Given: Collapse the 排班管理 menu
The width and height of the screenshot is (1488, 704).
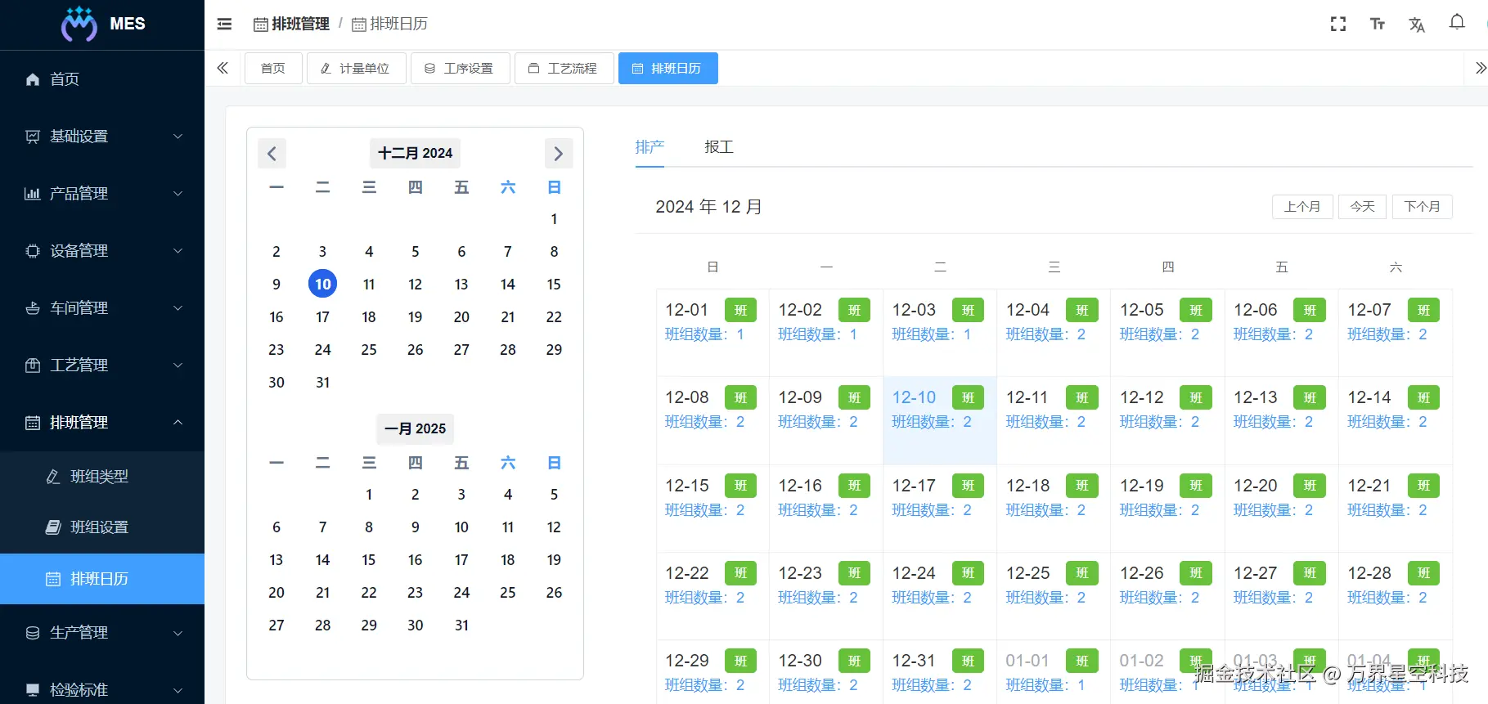Looking at the screenshot, I should [102, 423].
